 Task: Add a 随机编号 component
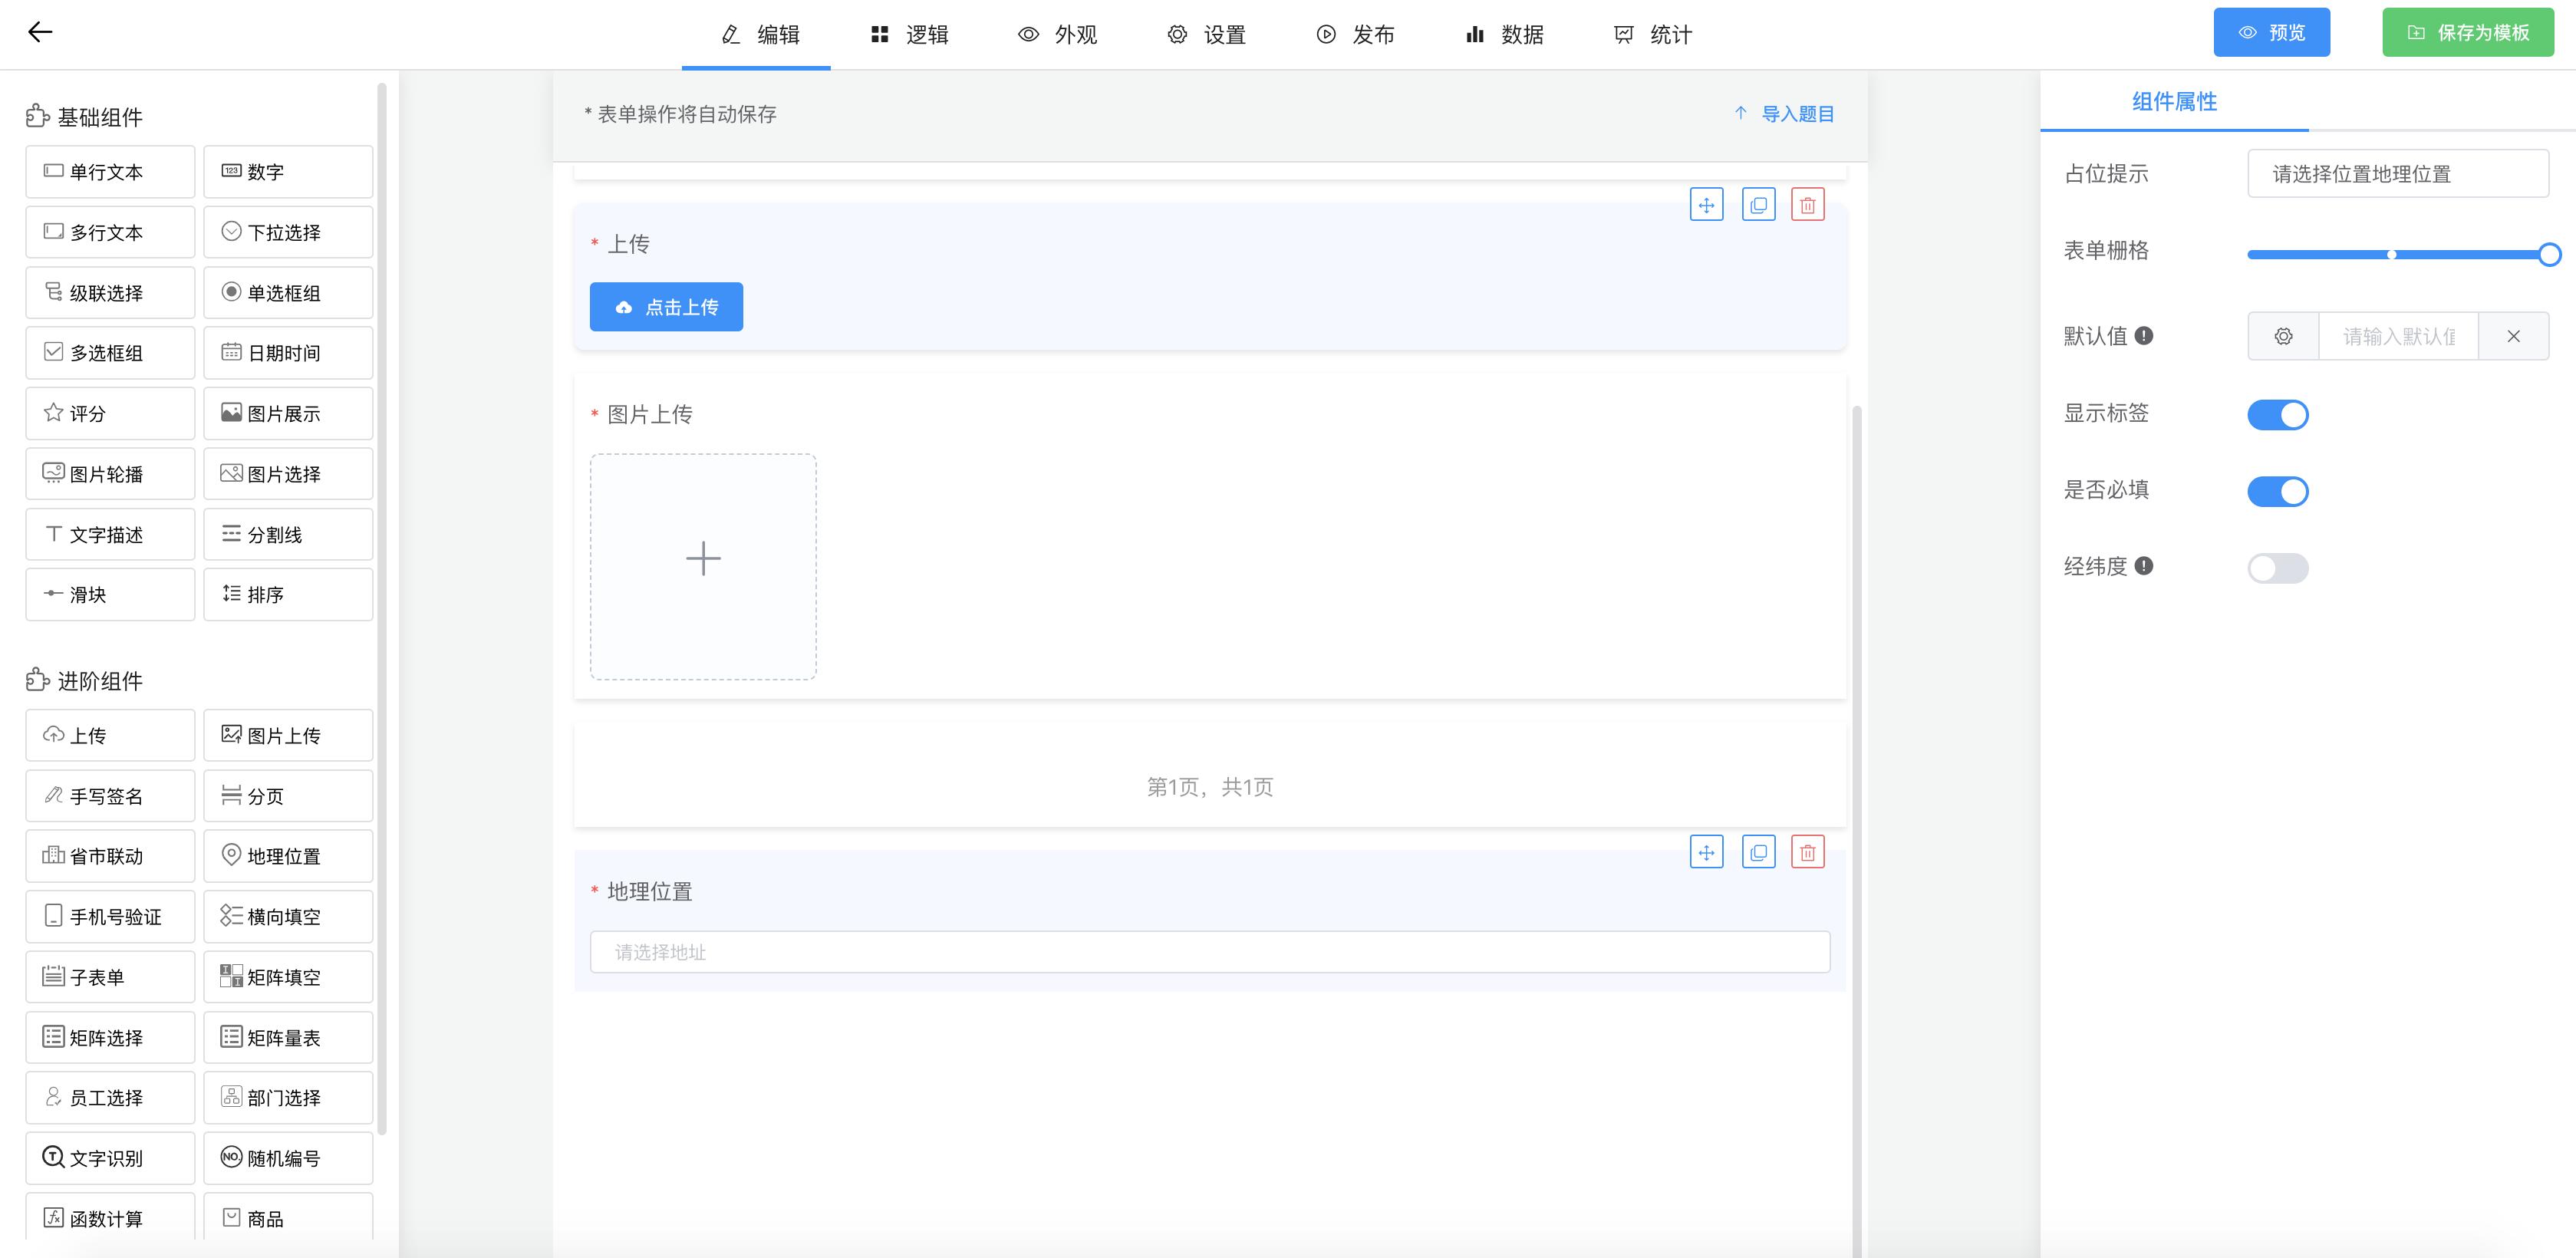click(x=288, y=1157)
